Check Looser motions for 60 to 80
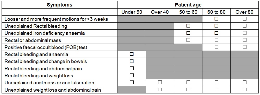This screenshot has width=260, height=95. pyautogui.click(x=216, y=19)
